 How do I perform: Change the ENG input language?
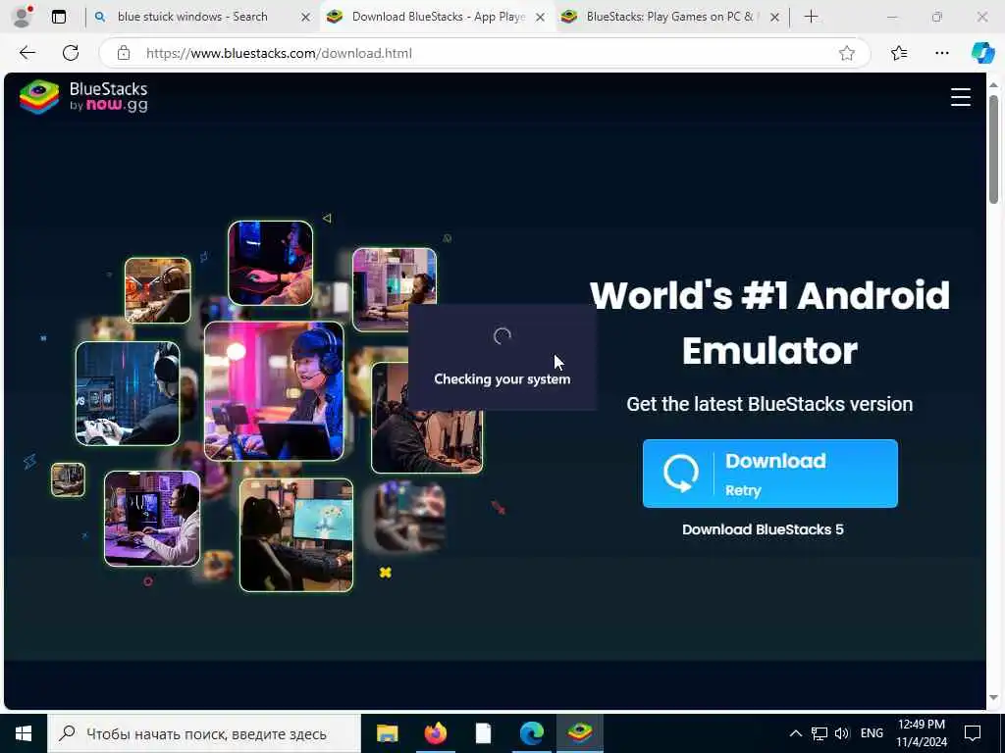pos(872,733)
